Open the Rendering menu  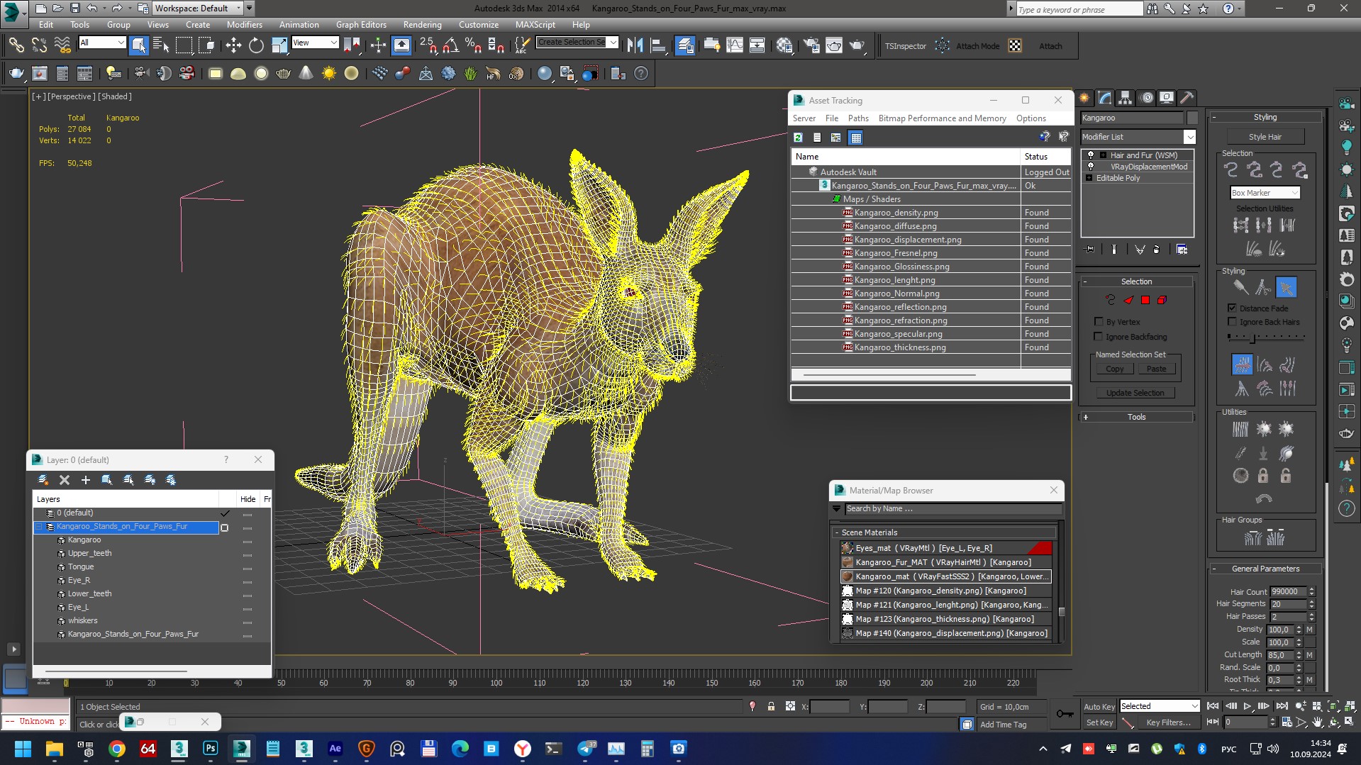click(x=422, y=24)
